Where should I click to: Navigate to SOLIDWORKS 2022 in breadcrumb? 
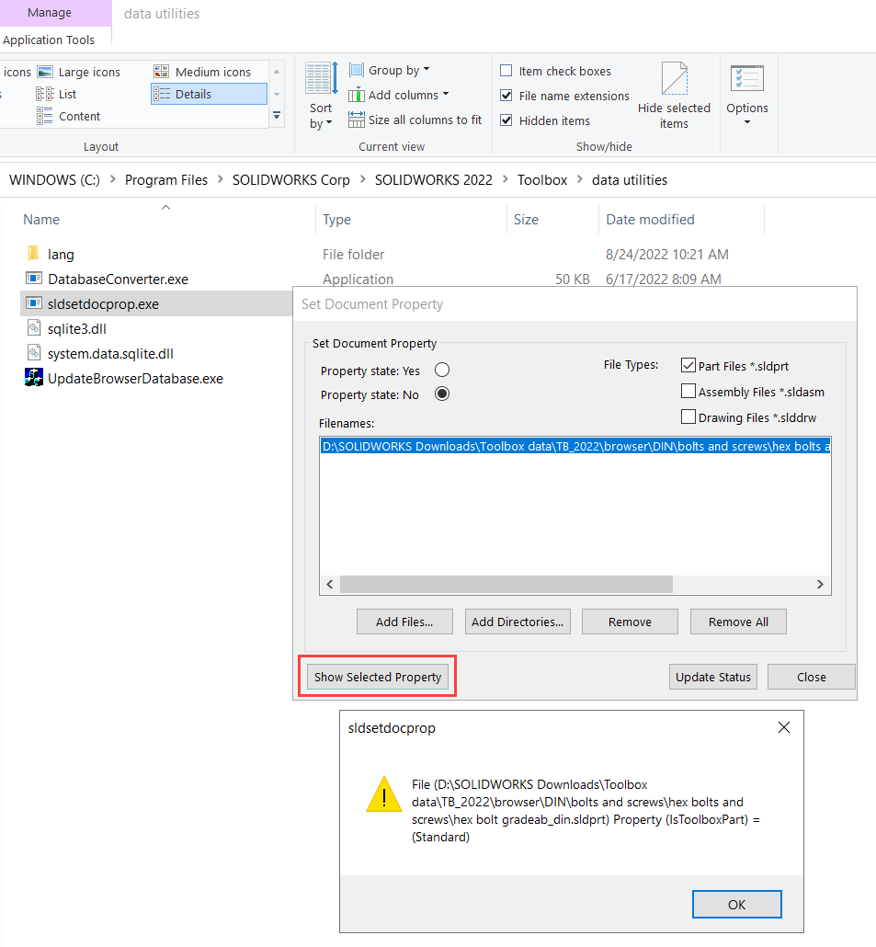[x=433, y=179]
